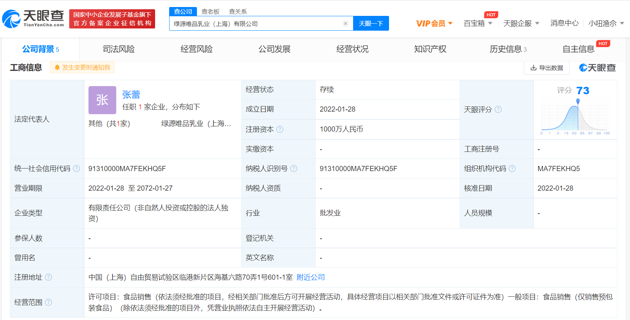Click help icon next to 统一社会信用代码
Screen dimensions: 630x320
point(76,168)
